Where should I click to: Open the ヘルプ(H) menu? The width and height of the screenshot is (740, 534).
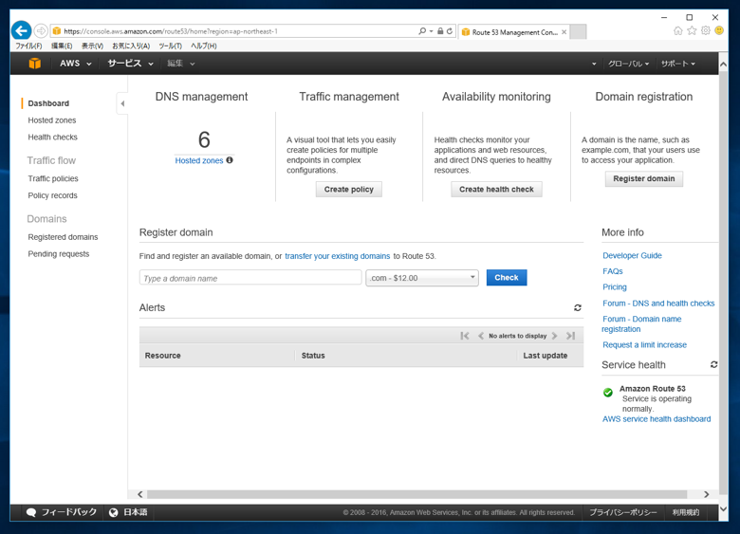pyautogui.click(x=204, y=46)
